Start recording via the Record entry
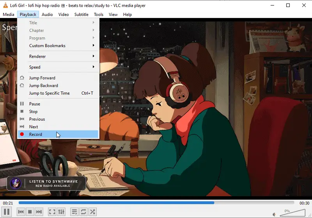Screen dimensions: 312x218 coord(58,134)
